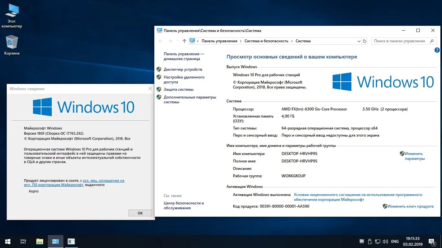Screen dimensions: 442x248
Task: Close the Windows: сведения dialog
Action: point(150,88)
